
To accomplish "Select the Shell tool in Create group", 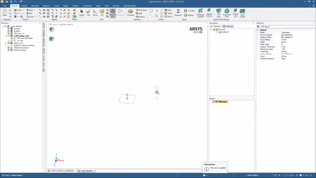I will tap(168, 10).
